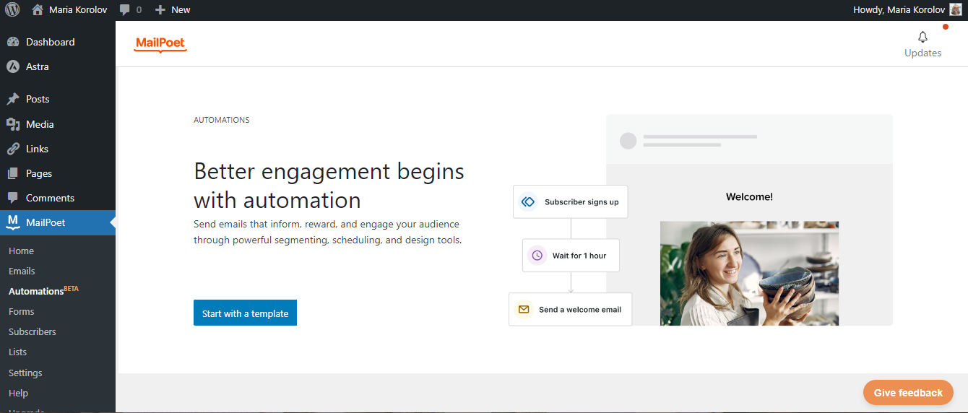This screenshot has height=413, width=968.
Task: Open the New content dropdown
Action: pyautogui.click(x=173, y=10)
